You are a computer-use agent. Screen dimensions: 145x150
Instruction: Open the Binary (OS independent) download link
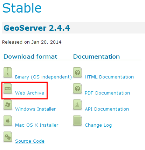tap(43, 77)
